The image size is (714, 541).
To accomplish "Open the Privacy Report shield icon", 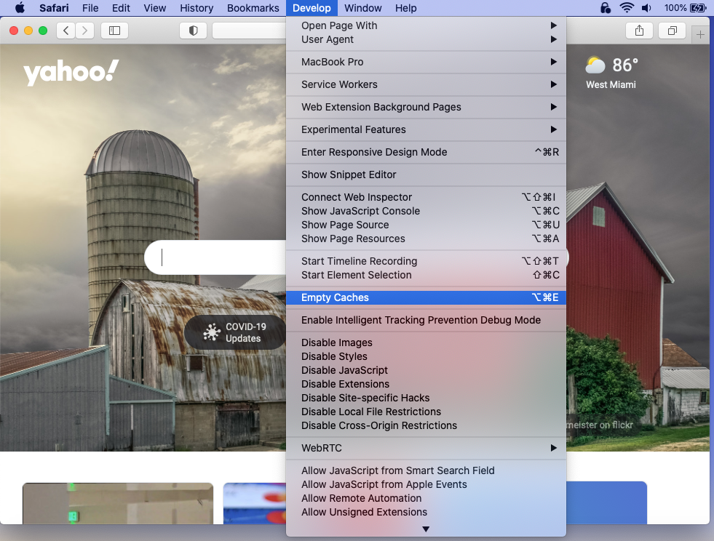I will [x=193, y=31].
